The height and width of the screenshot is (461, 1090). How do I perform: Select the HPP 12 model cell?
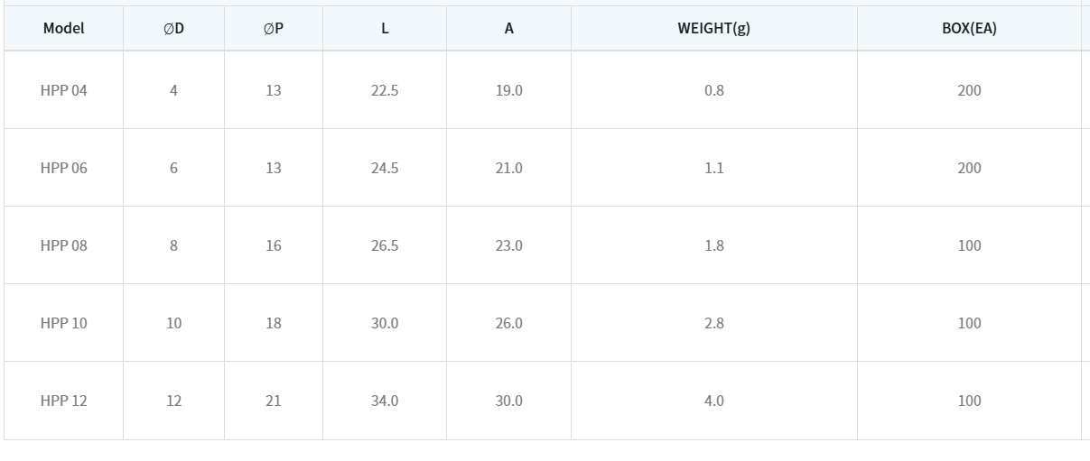63,401
